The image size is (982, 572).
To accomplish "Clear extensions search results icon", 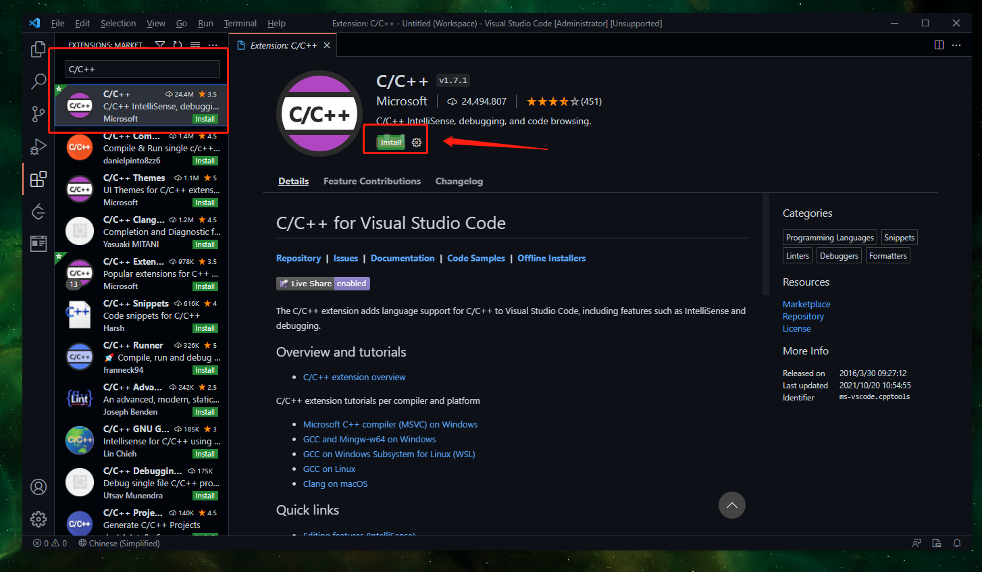I will 195,45.
